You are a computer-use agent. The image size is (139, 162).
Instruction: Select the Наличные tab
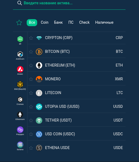pos(104,22)
